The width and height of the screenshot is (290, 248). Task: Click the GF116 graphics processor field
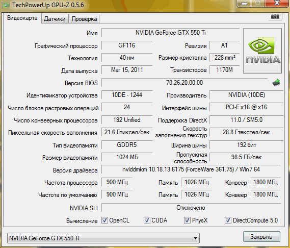tap(127, 45)
